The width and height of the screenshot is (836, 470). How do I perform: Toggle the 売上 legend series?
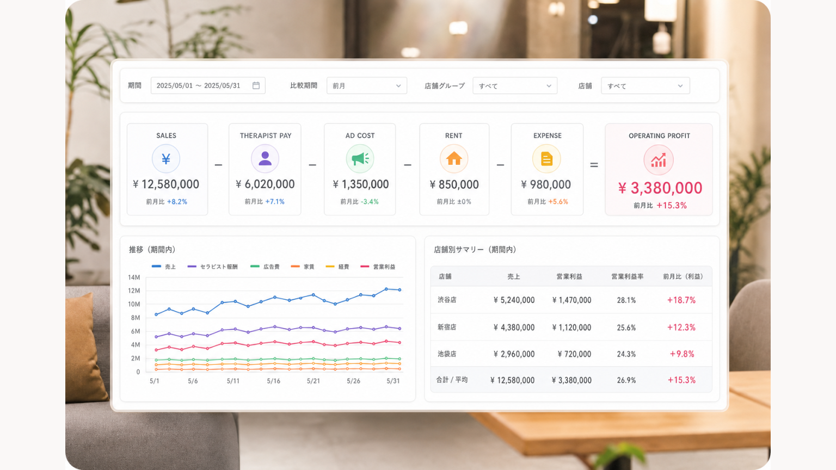coord(163,267)
